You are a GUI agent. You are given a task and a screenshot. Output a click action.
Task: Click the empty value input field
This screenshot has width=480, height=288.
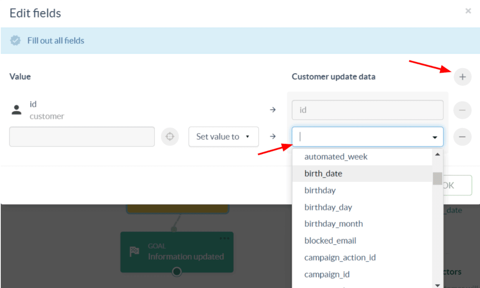click(x=82, y=137)
